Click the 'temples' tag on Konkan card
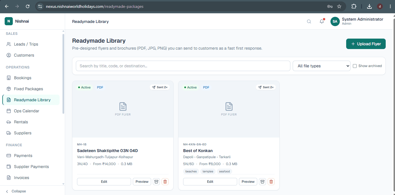395x195 pixels. (x=208, y=171)
